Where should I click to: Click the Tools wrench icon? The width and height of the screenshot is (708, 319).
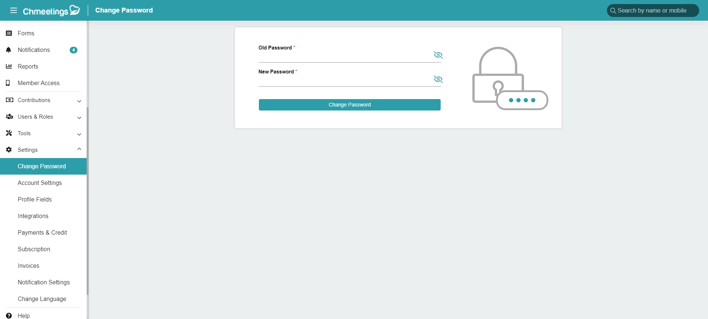(9, 133)
